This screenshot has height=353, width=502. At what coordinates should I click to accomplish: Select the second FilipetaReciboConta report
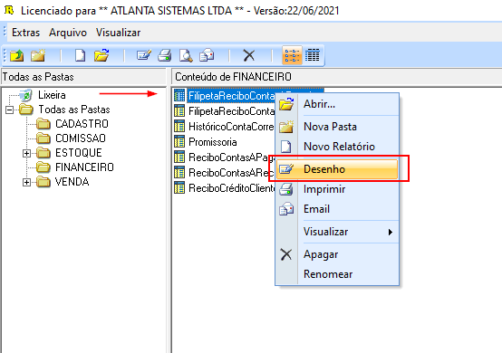[x=232, y=111]
